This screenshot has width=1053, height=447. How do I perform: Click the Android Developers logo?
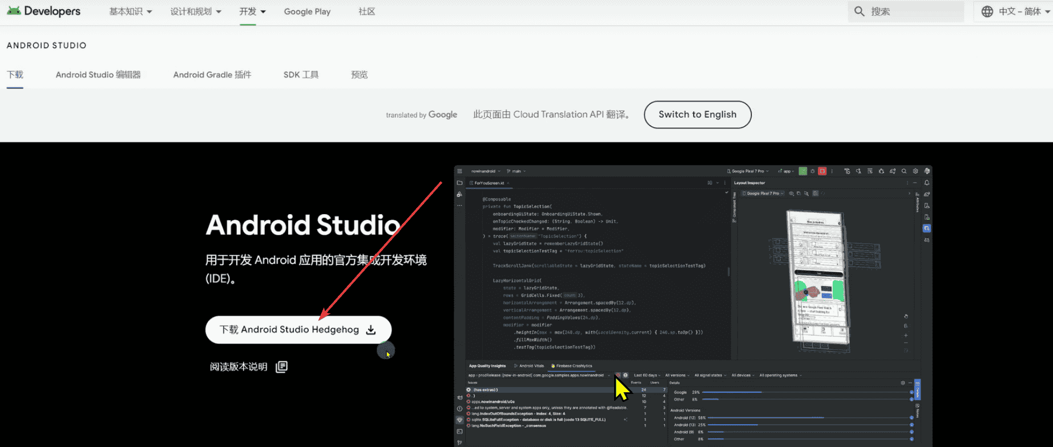pyautogui.click(x=44, y=11)
